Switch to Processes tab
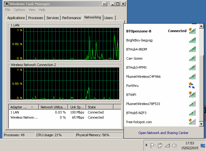Image resolution: width=206 pixels, height=151 pixels. pos(35,18)
